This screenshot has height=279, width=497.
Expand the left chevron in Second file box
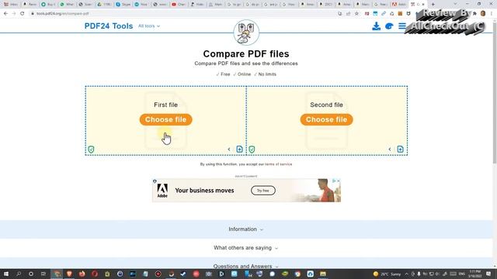click(x=390, y=150)
